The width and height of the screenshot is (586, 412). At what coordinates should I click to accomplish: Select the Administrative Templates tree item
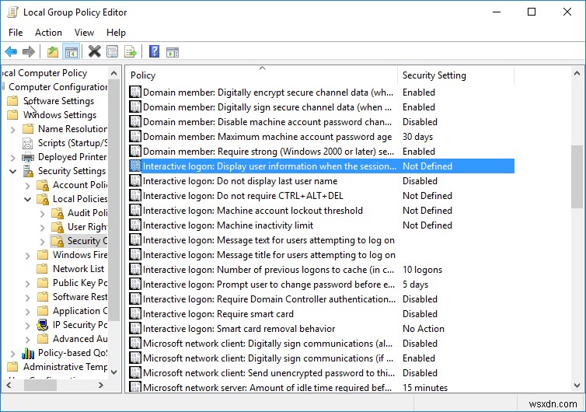pyautogui.click(x=65, y=367)
